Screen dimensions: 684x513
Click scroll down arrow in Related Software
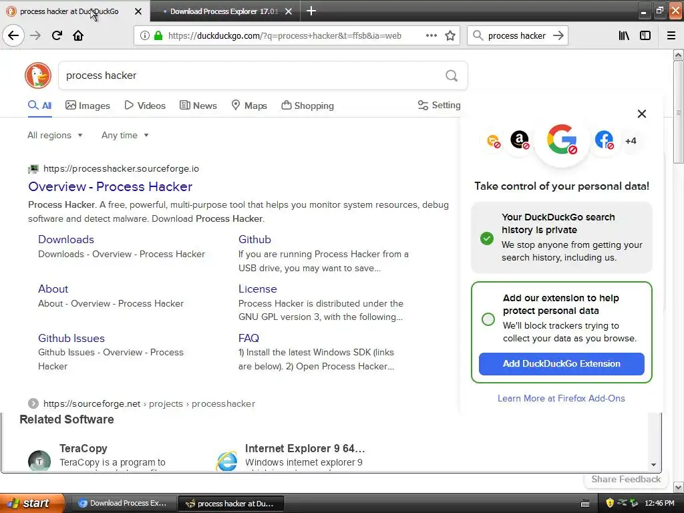(653, 465)
